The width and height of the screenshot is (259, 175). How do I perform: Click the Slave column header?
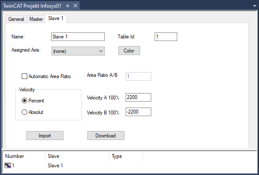tap(77, 156)
